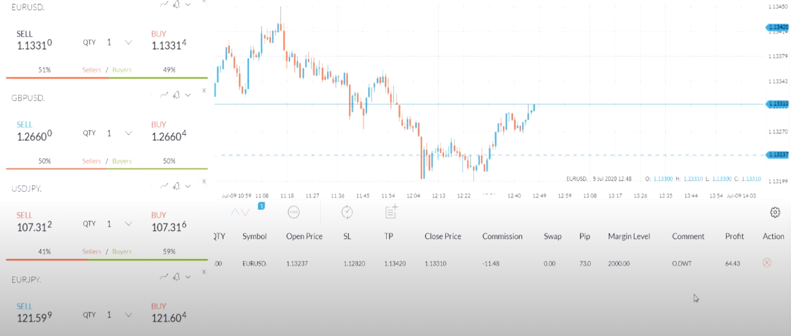
Task: Click the current price tag on the chart axis
Action: (x=777, y=104)
